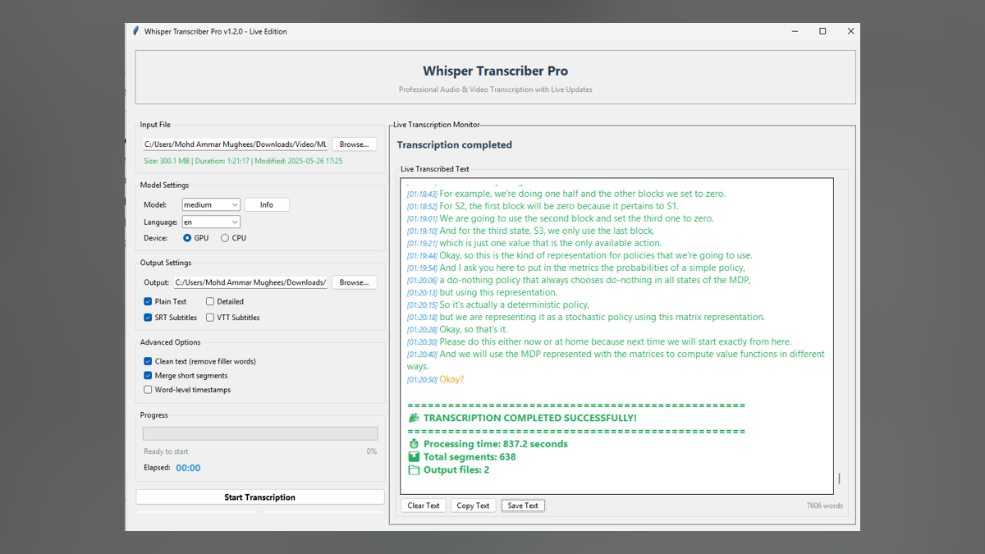Click the 'Transcription completed' status heading

point(455,144)
